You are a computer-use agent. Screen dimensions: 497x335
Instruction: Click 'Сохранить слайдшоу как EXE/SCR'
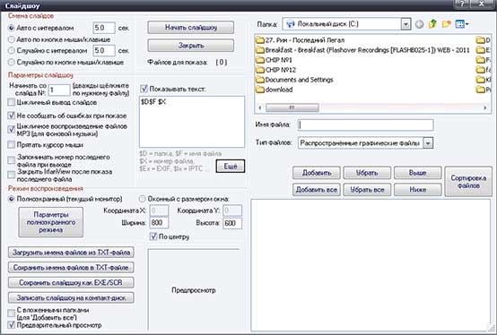[x=71, y=282]
